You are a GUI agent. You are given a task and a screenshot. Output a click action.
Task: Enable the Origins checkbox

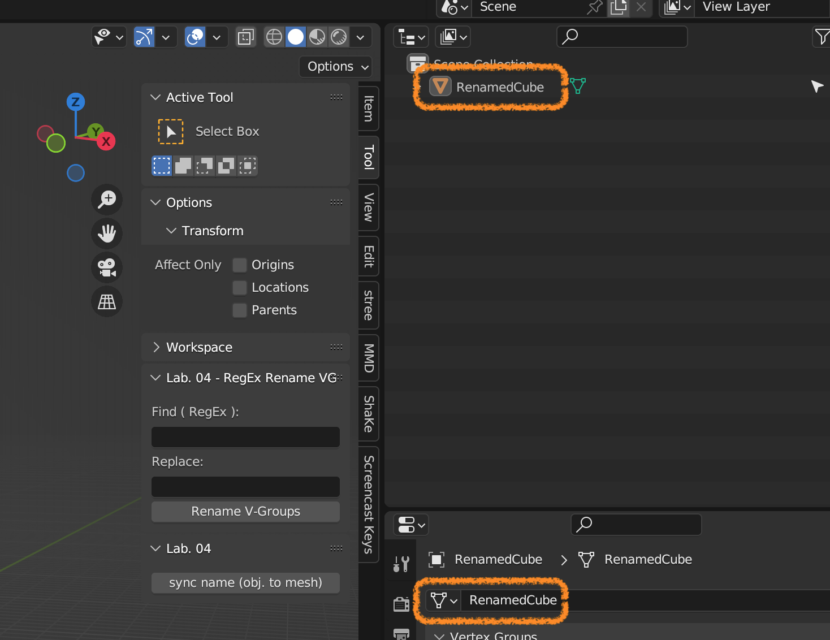click(x=240, y=265)
